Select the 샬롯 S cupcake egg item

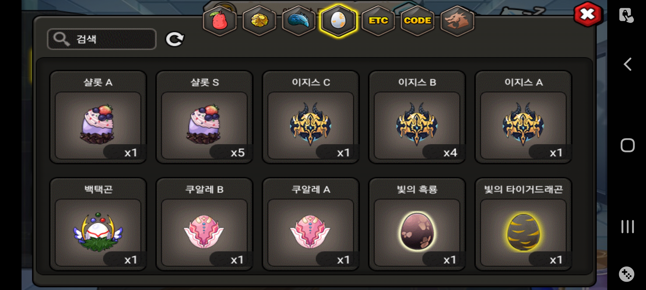(x=204, y=117)
